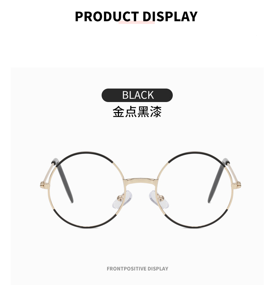Viewport: 273px width, 285px height.
Task: Click the left lens of the glasses
Action: (x=87, y=190)
